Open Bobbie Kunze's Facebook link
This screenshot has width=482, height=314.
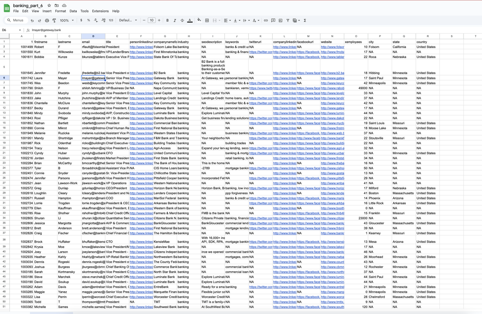(308, 57)
